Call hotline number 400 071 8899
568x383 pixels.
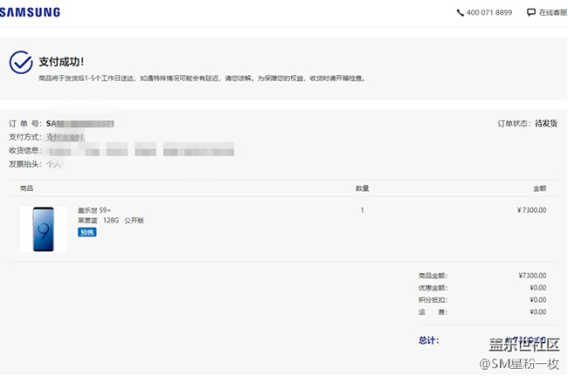point(489,13)
